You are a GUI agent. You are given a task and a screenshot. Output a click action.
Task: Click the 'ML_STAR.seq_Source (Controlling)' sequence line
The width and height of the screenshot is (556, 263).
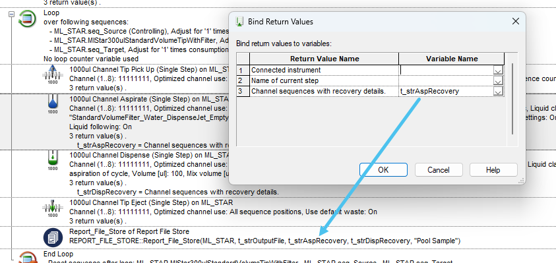pyautogui.click(x=139, y=31)
